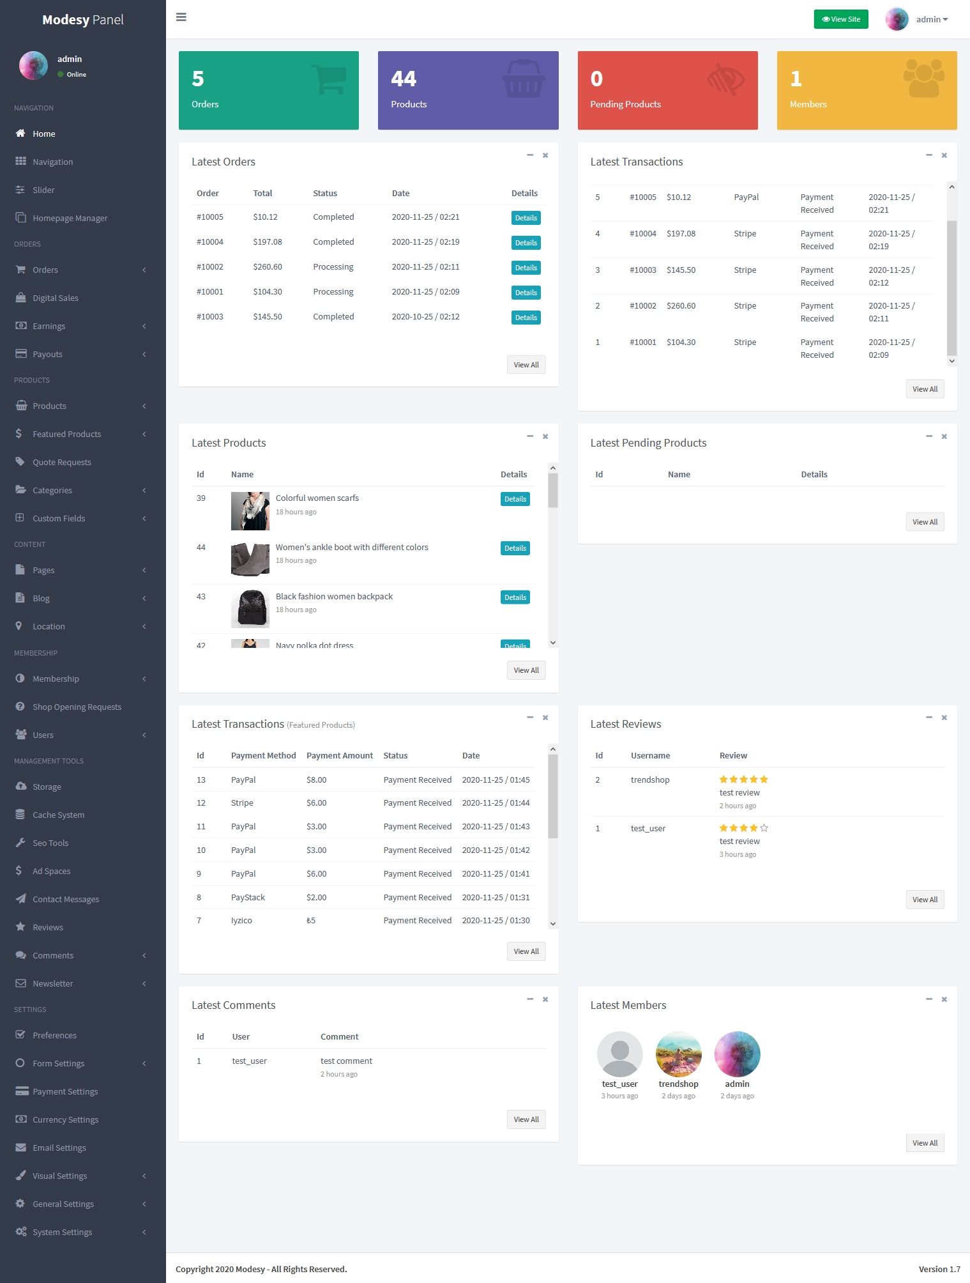Viewport: 970px width, 1283px height.
Task: Open Homepage Manager from sidebar
Action: click(70, 218)
